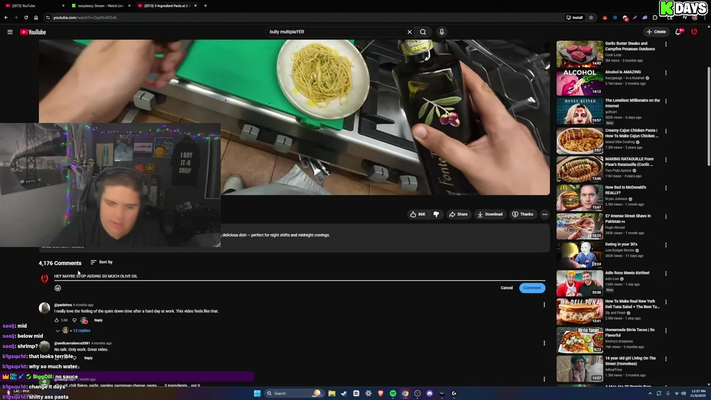The height and width of the screenshot is (400, 711).
Task: Click the Thanks button
Action: pos(522,214)
